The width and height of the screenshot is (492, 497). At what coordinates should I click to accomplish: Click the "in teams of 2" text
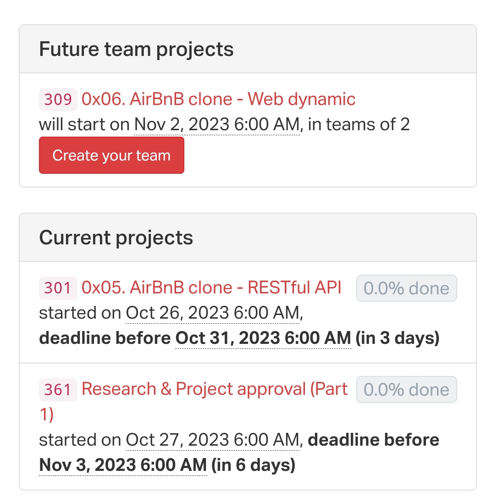(359, 124)
